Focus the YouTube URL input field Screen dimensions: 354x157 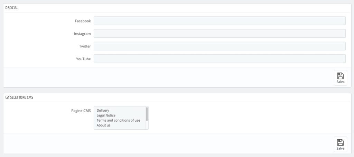click(220, 59)
